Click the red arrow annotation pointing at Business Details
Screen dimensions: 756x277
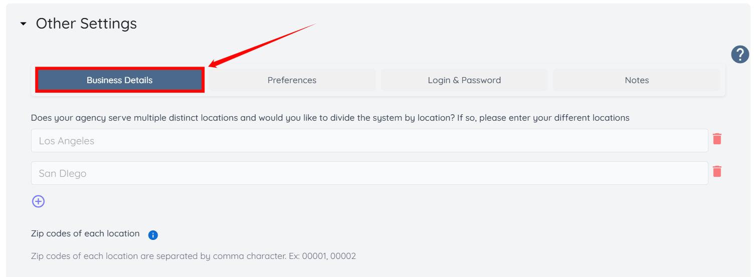pyautogui.click(x=262, y=45)
